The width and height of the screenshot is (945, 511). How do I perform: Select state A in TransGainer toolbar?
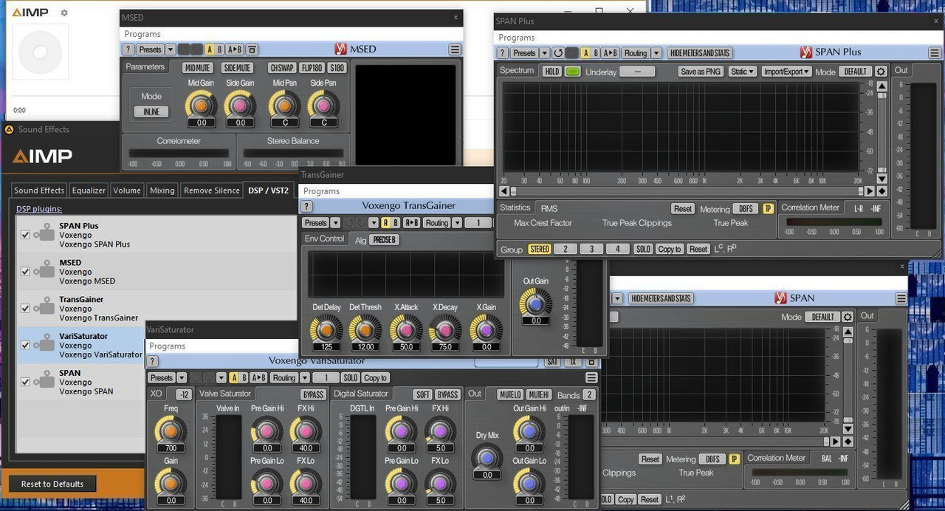(x=385, y=223)
